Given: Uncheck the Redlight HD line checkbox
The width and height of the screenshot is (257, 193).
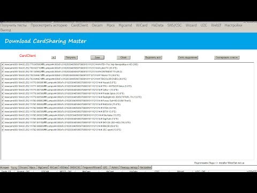Looking at the screenshot, I should point(3,97).
